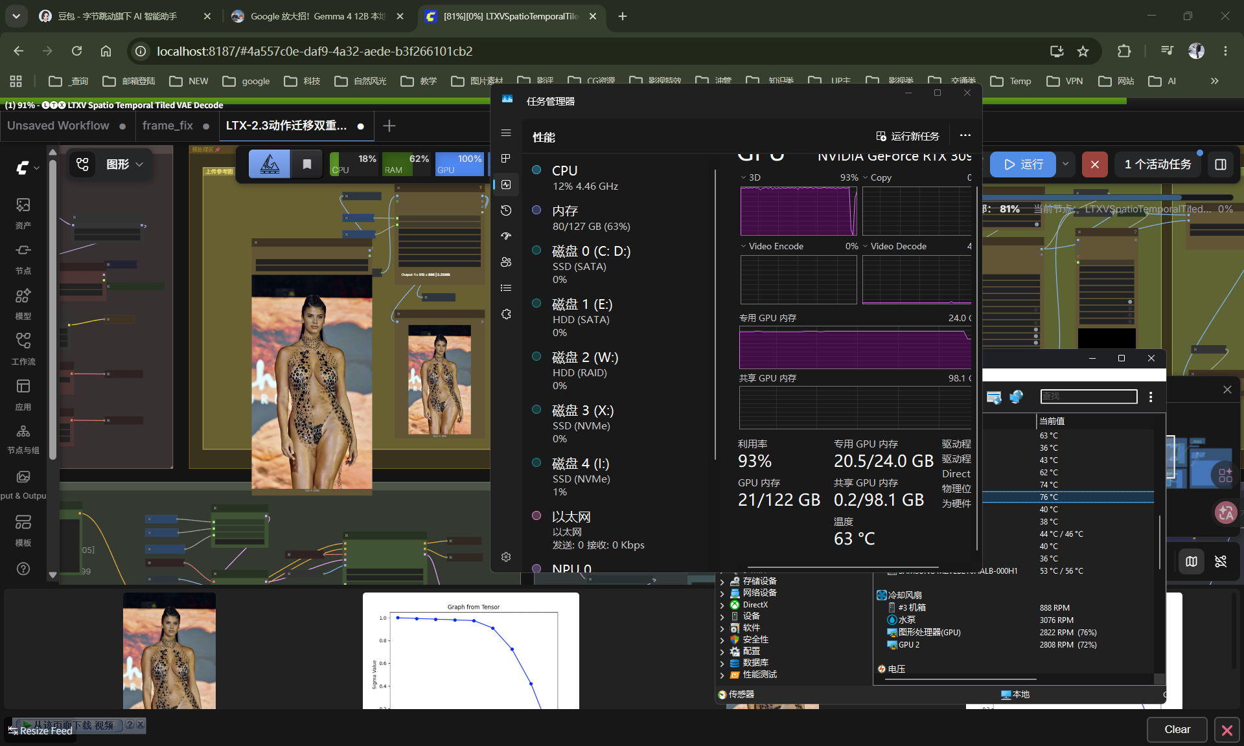The width and height of the screenshot is (1244, 746).
Task: Click the CPU 18% usage meter
Action: coord(354,164)
